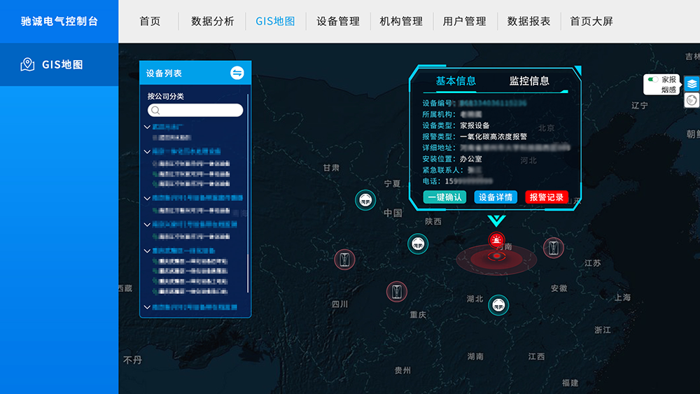Viewport: 700px width, 394px height.
Task: Expand the last company group in device list
Action: [x=147, y=307]
